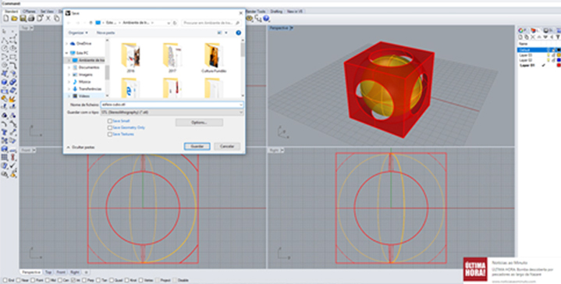The width and height of the screenshot is (561, 284).
Task: Click the Save dialog blue help icon
Action: (238, 33)
